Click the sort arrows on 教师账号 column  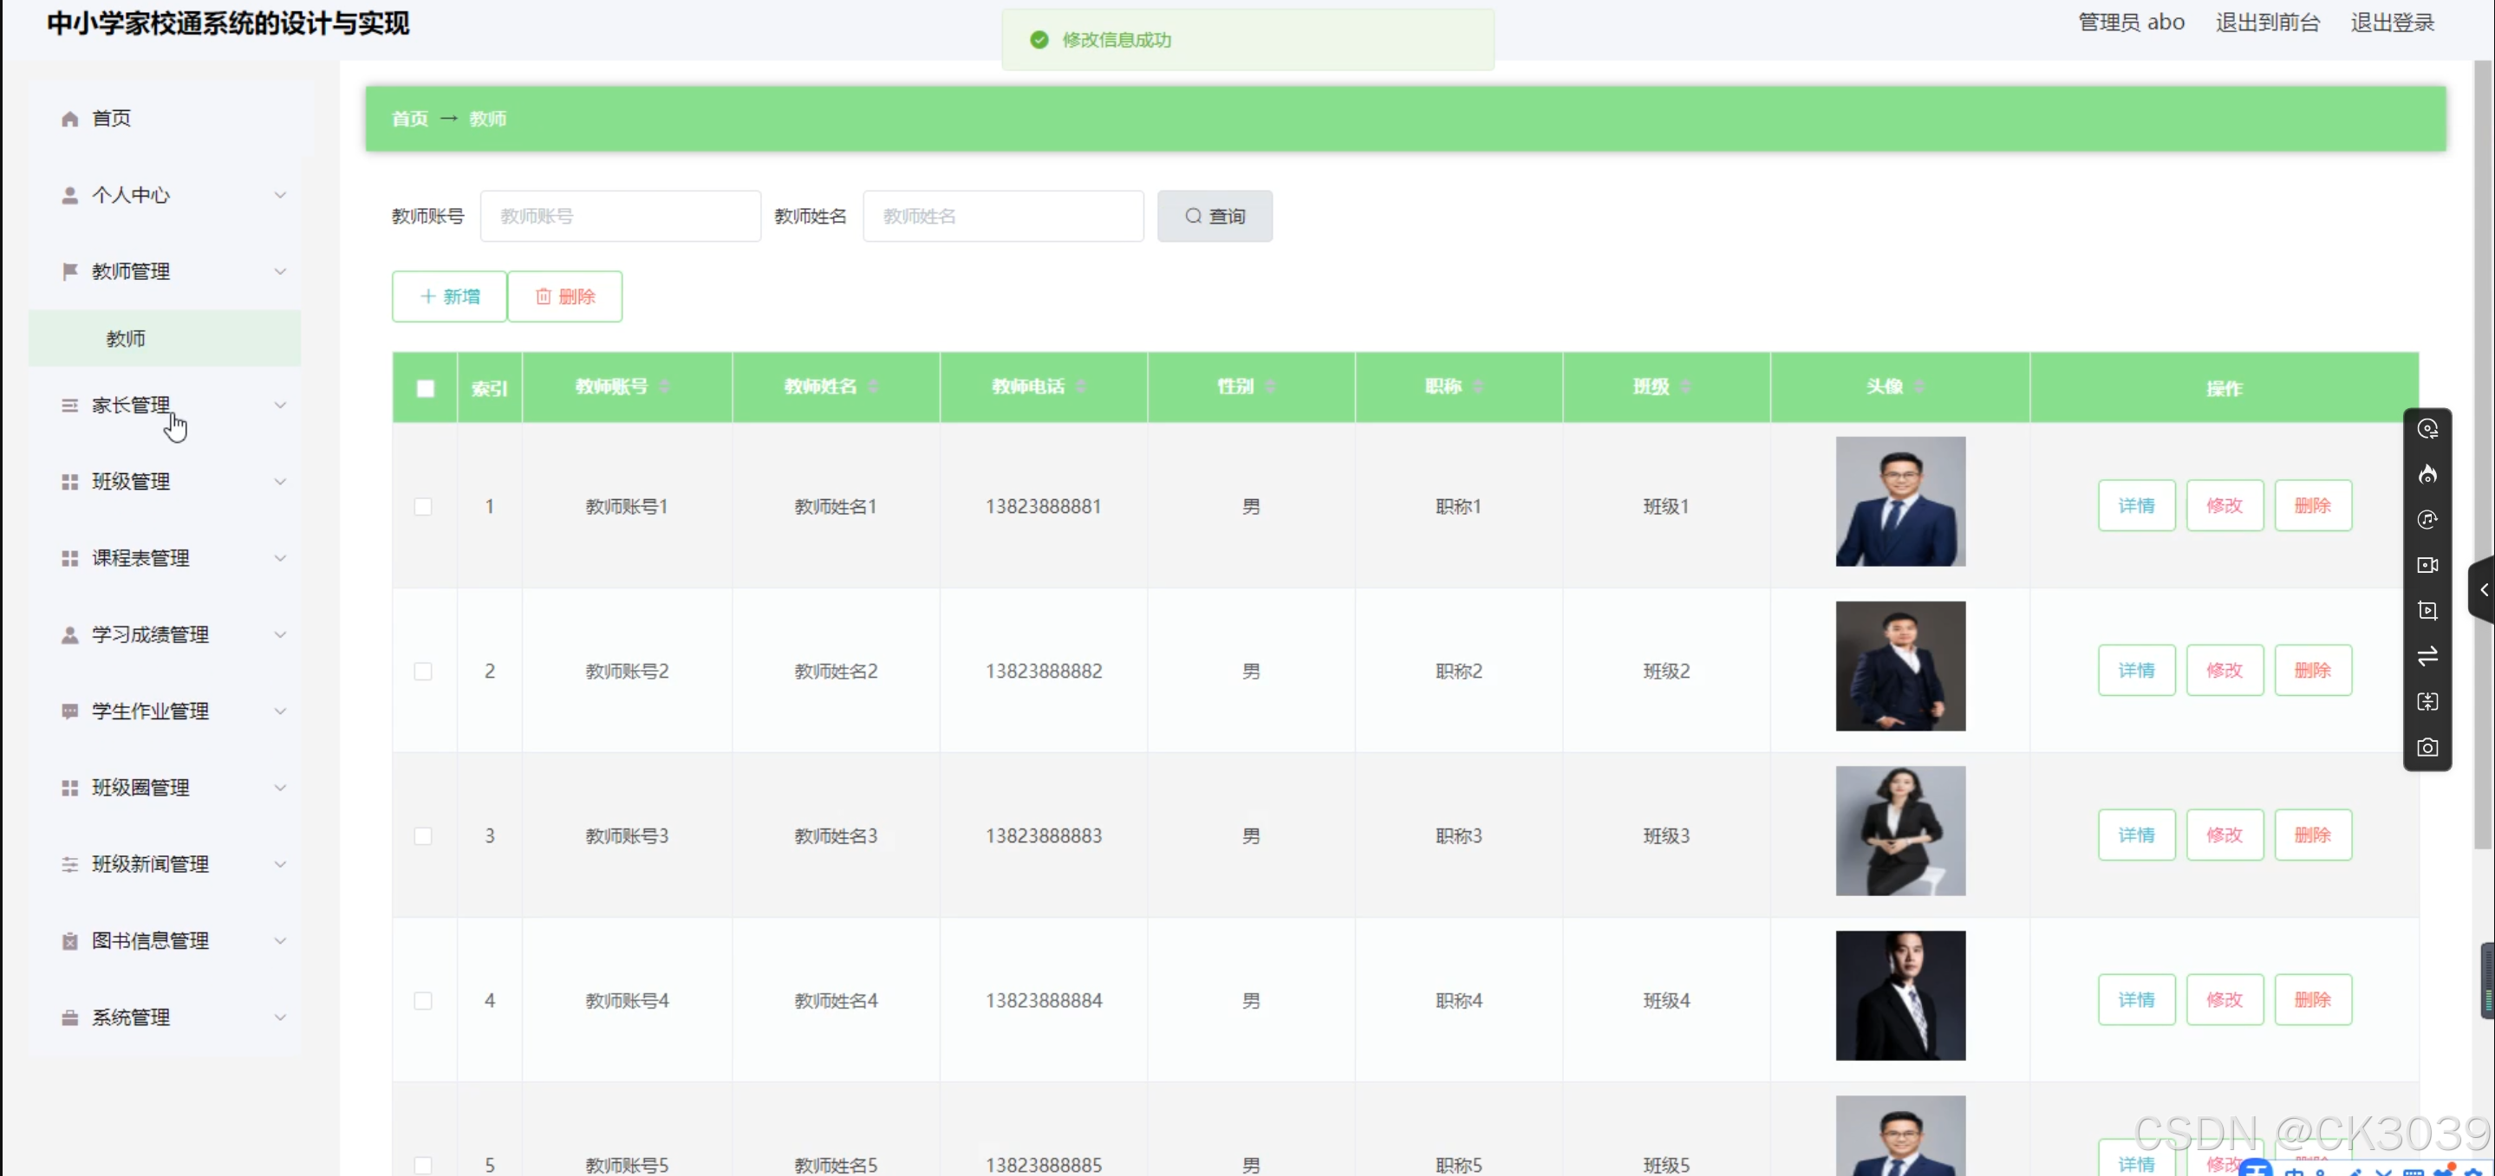[666, 387]
